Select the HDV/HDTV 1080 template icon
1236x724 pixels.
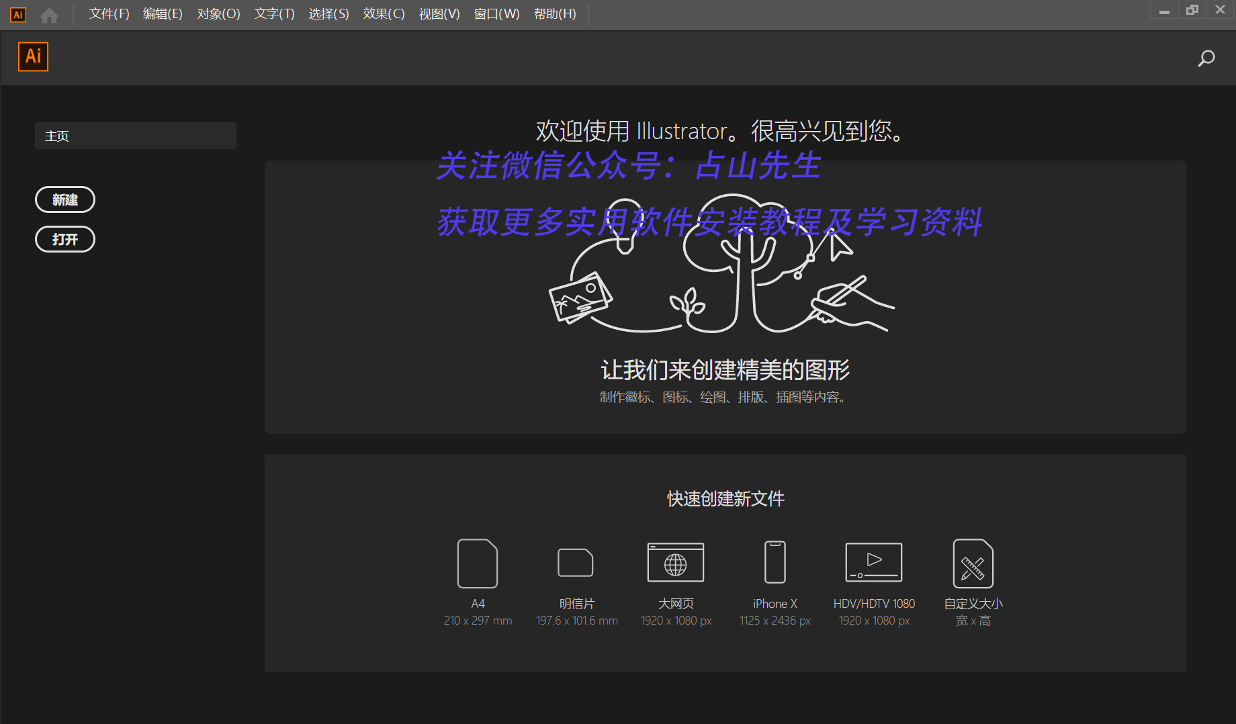pos(873,563)
